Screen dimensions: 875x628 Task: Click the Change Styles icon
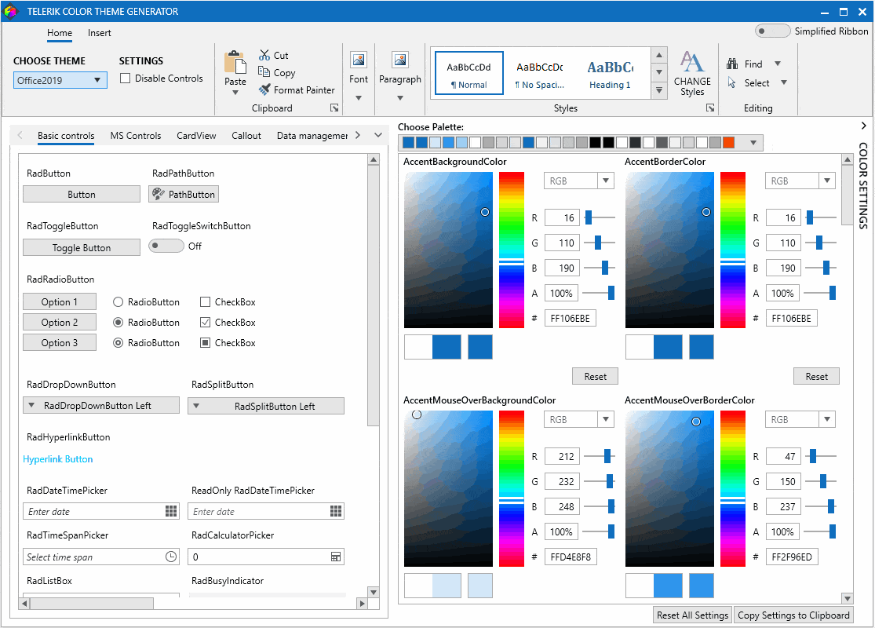pos(691,63)
